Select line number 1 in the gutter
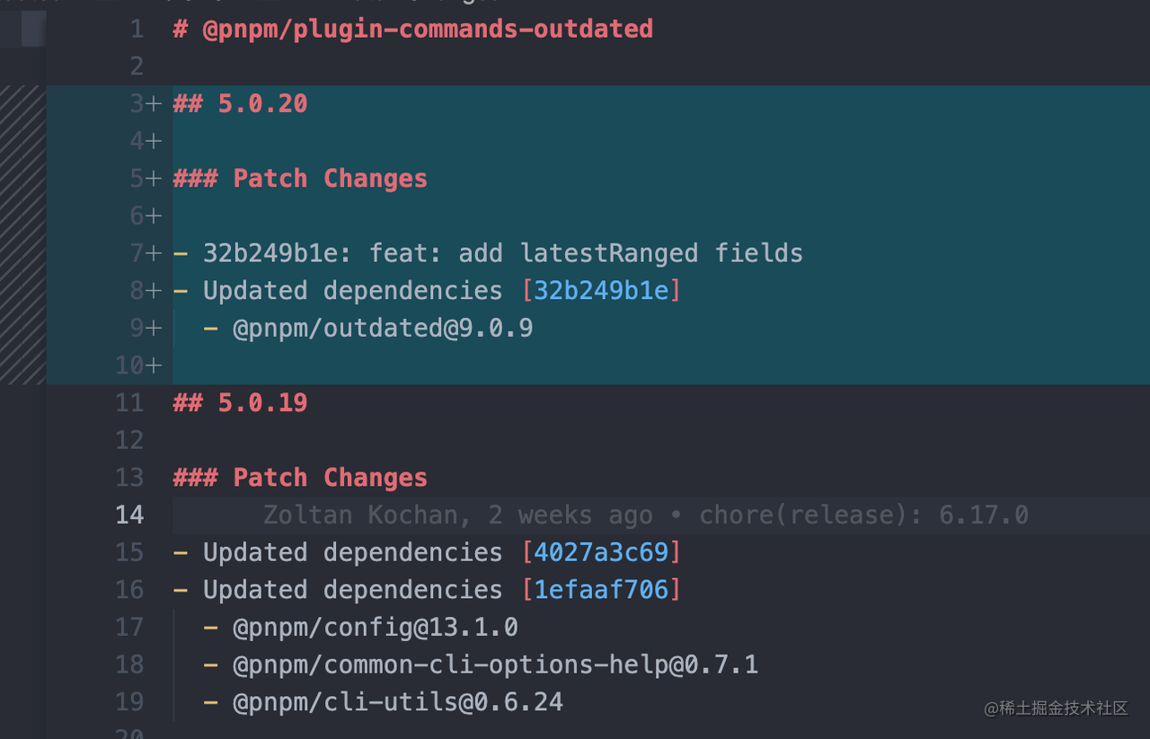 click(x=136, y=30)
